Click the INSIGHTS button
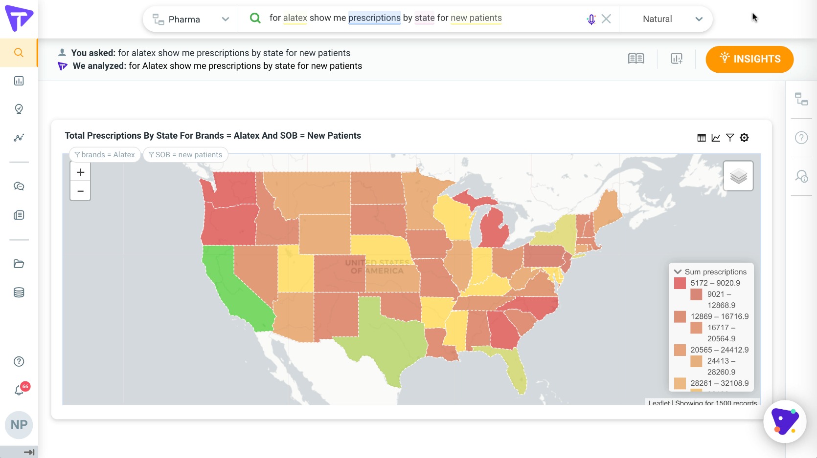The image size is (817, 458). point(749,59)
